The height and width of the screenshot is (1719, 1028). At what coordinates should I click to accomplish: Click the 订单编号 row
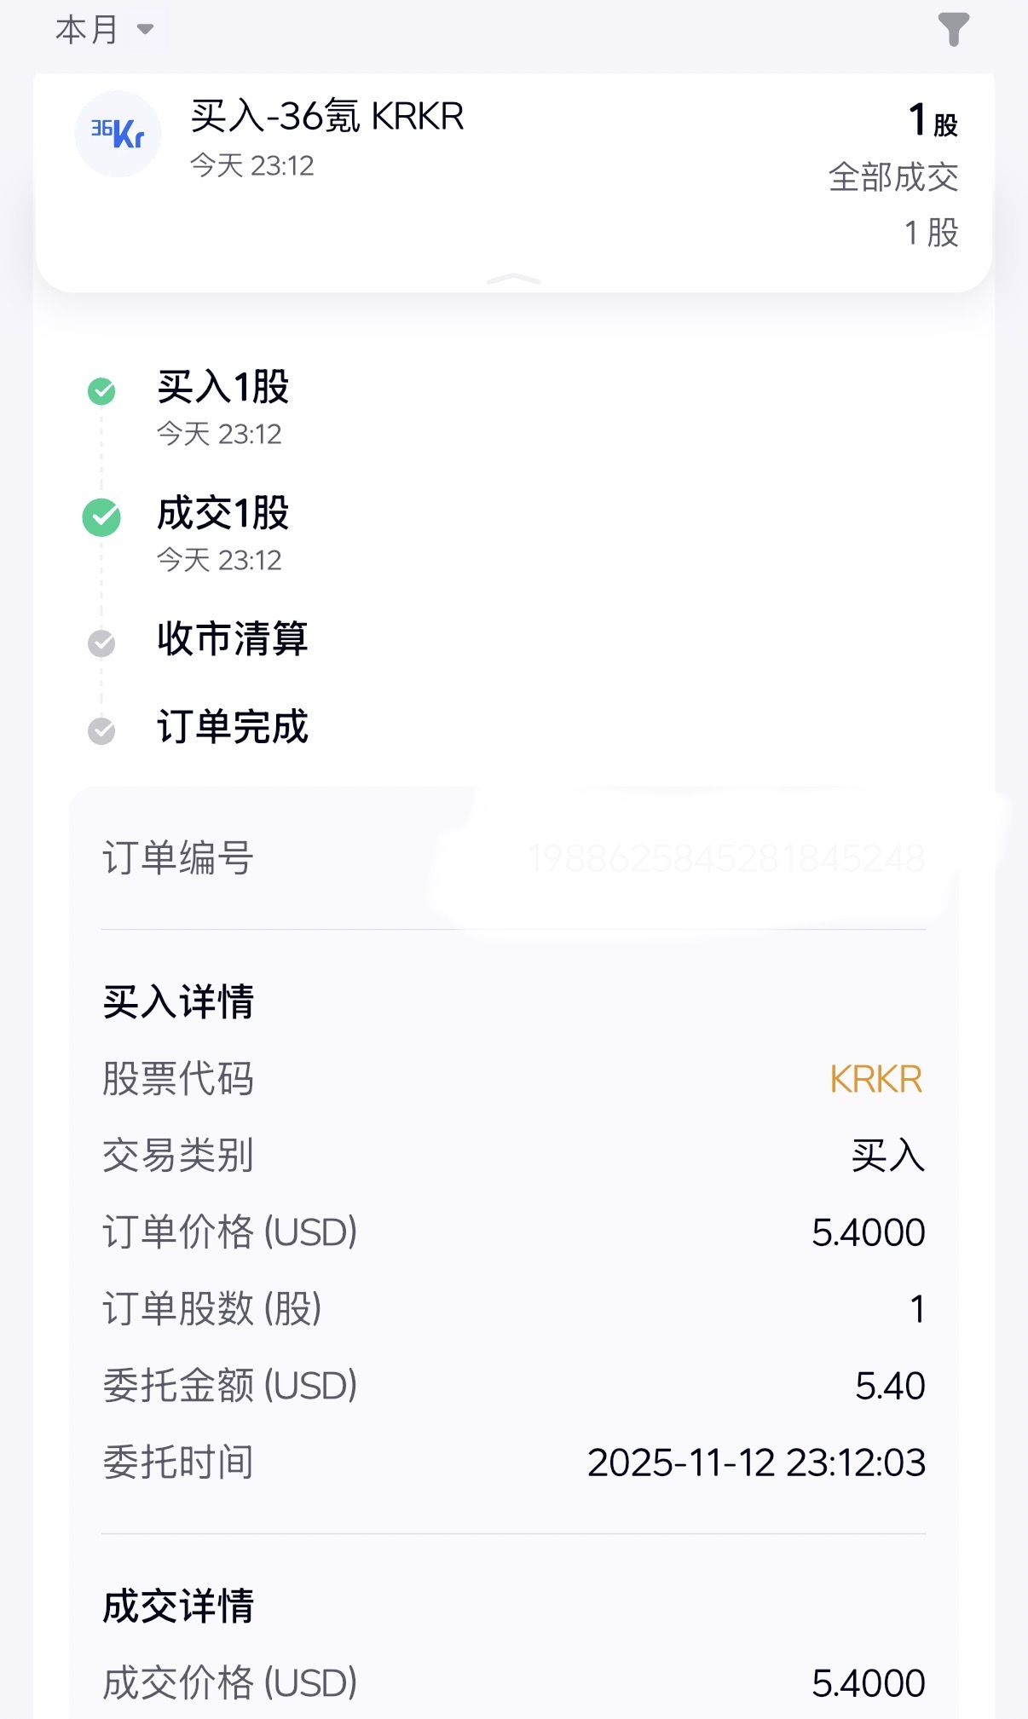(x=513, y=858)
